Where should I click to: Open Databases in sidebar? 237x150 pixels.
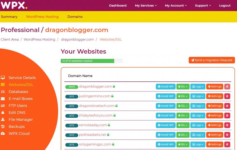[18, 92]
